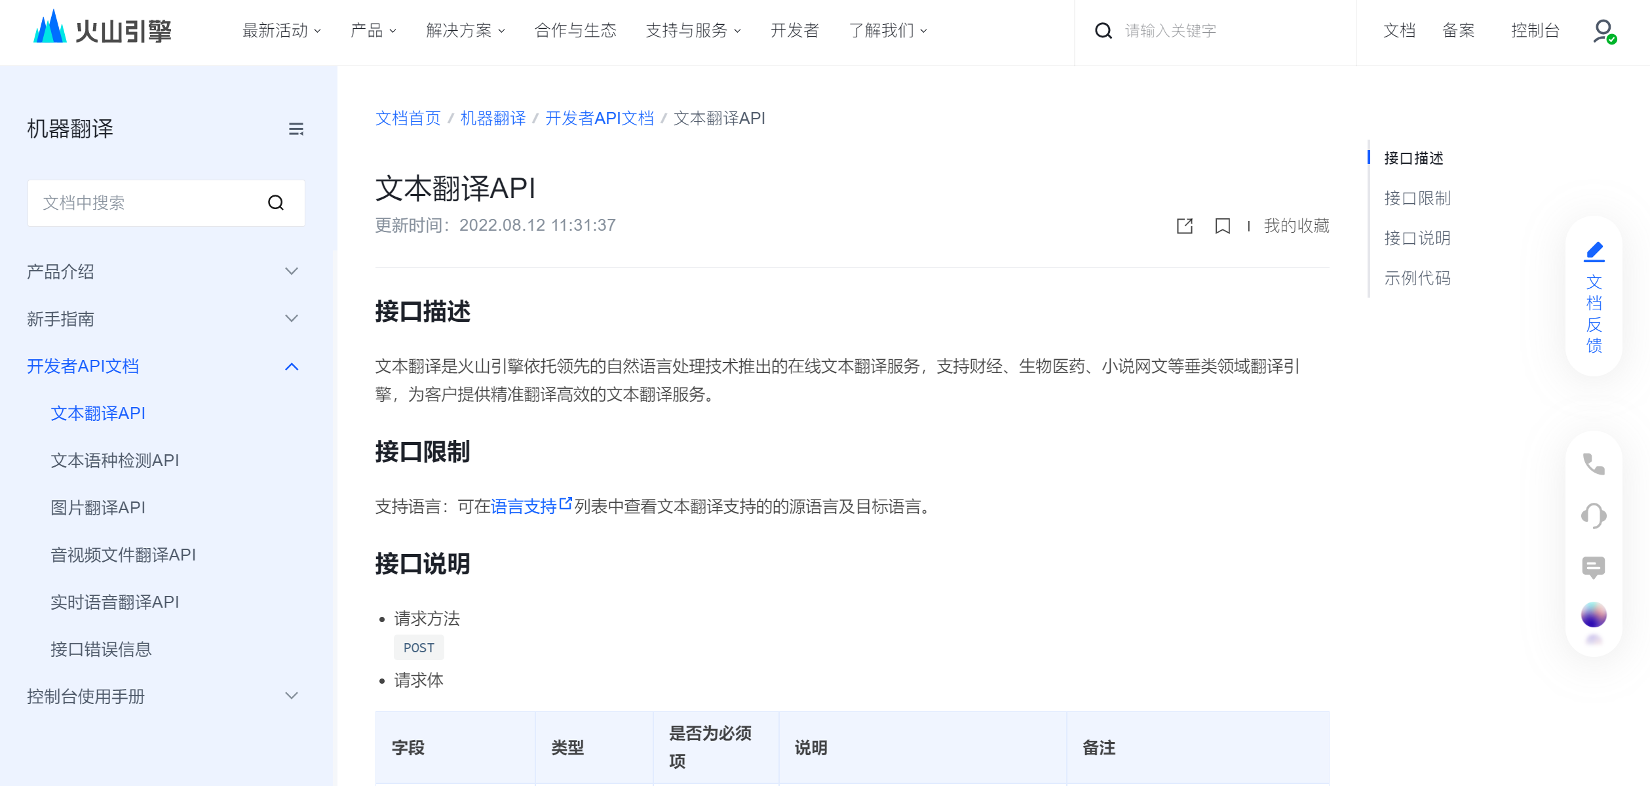This screenshot has height=786, width=1650.
Task: Expand the 产品 dropdown menu
Action: (x=374, y=31)
